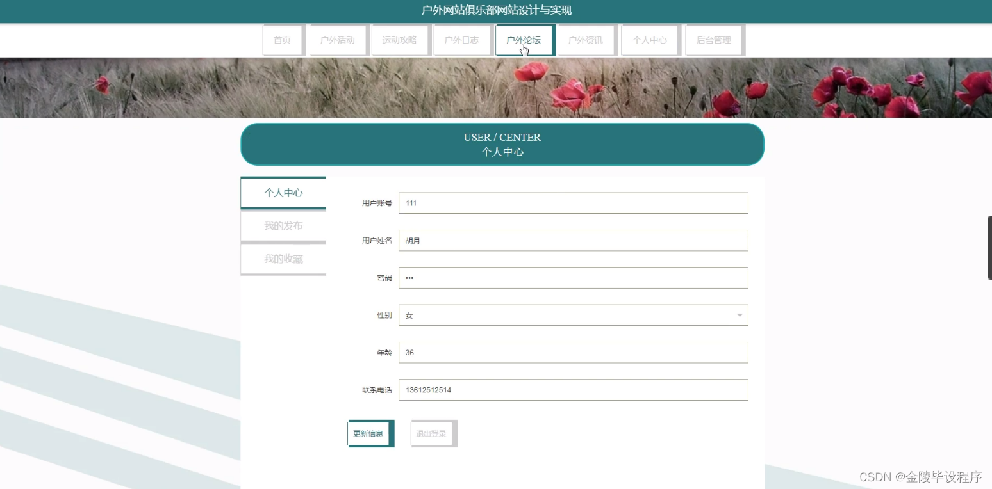
Task: Click the 用户姓名 name input field
Action: (573, 240)
